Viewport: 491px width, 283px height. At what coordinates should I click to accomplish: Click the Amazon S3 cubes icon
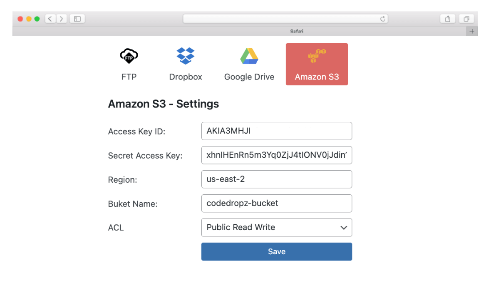[x=317, y=56]
